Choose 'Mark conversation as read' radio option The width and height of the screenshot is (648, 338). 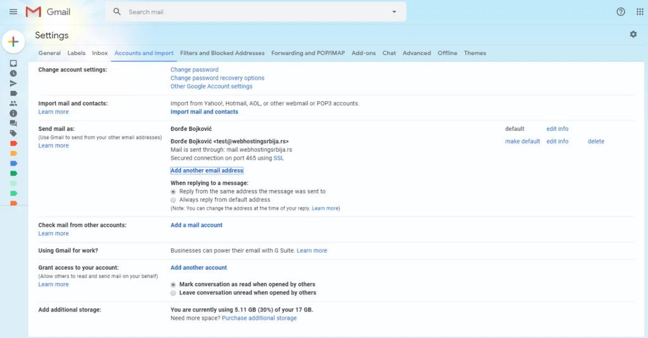tap(173, 284)
